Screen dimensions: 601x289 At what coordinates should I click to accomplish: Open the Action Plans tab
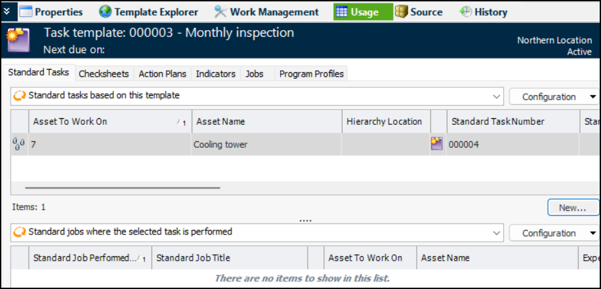click(162, 74)
